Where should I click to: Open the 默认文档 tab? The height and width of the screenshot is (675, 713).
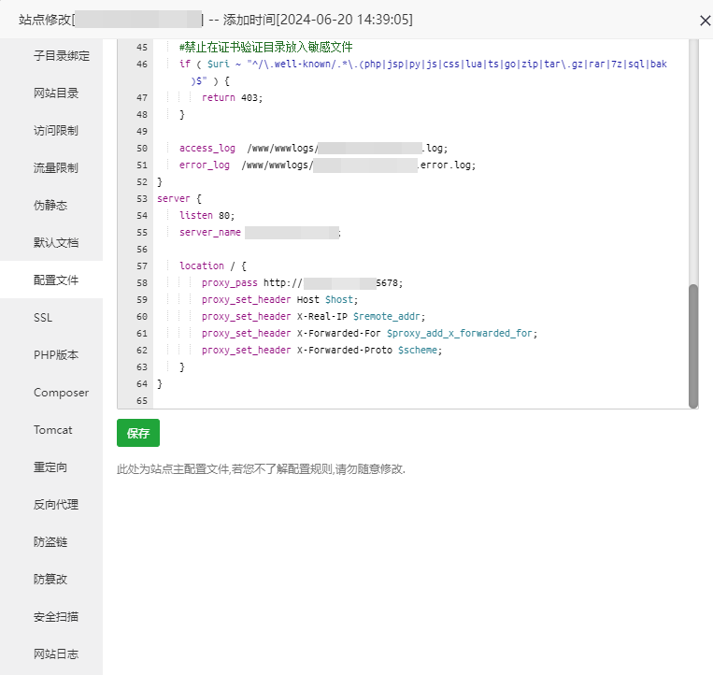pyautogui.click(x=56, y=242)
